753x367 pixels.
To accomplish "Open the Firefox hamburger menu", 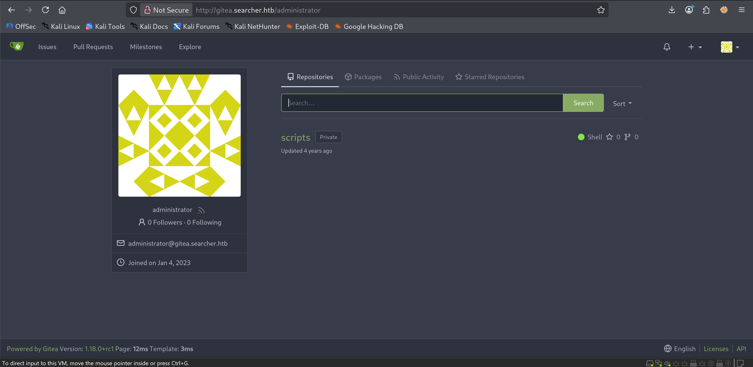I will click(x=742, y=10).
